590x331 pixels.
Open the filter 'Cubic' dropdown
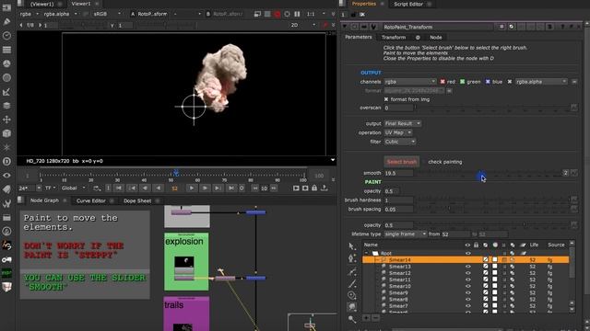399,142
